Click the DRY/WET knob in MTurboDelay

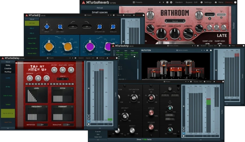(x=54, y=70)
